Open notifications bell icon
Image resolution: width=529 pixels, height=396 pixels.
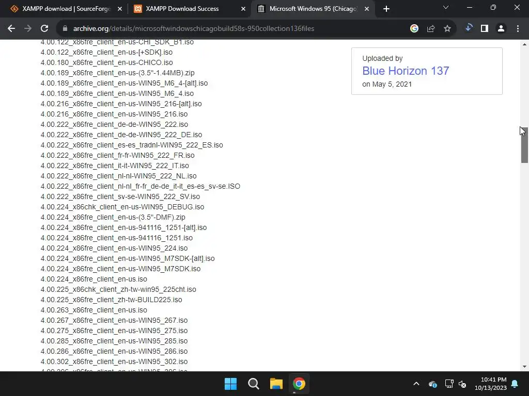515,384
